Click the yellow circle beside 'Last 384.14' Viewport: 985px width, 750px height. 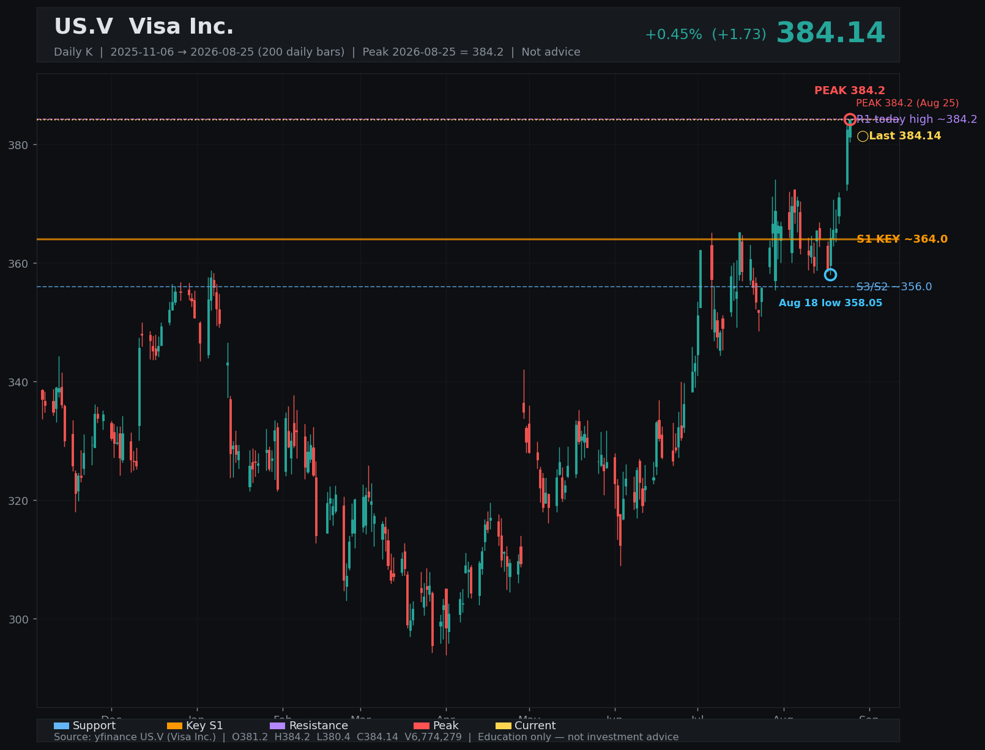tap(863, 136)
